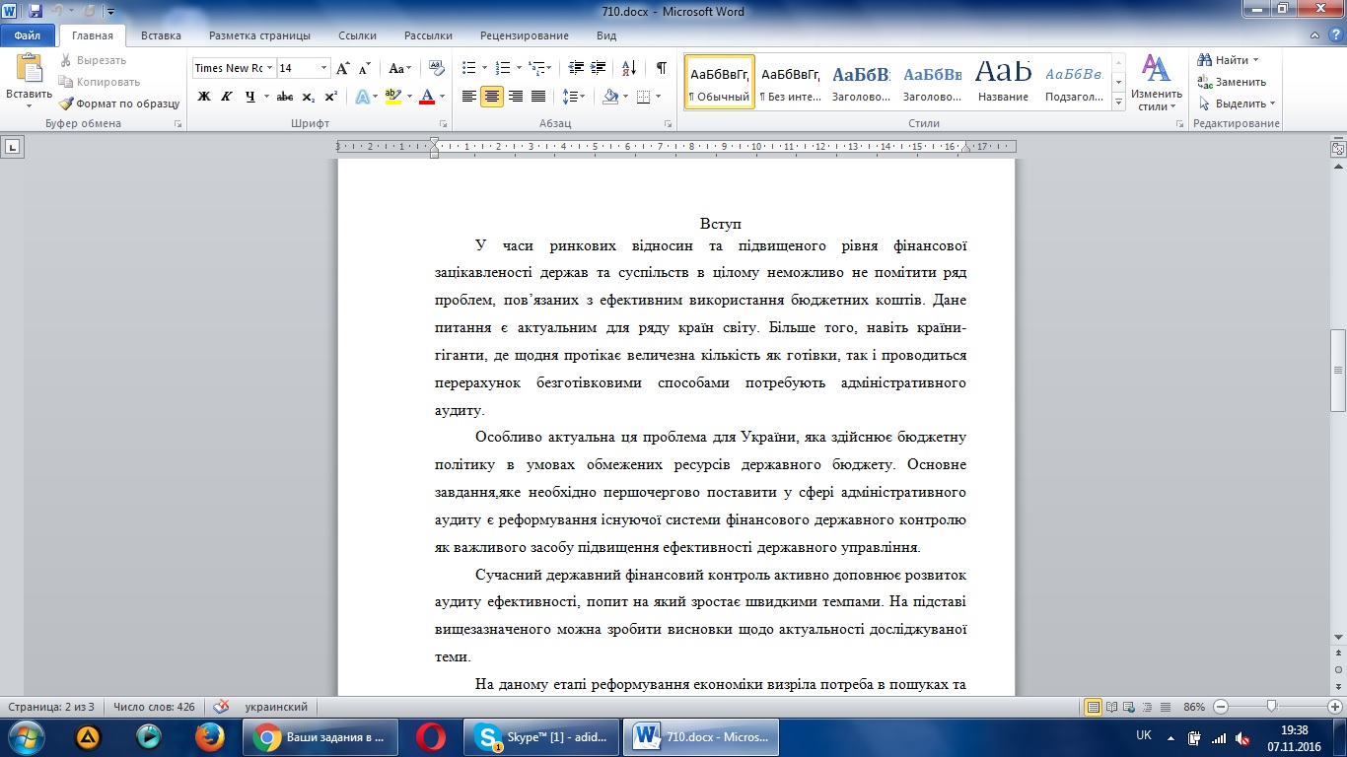Toggle center alignment
The image size is (1347, 757).
(x=492, y=97)
